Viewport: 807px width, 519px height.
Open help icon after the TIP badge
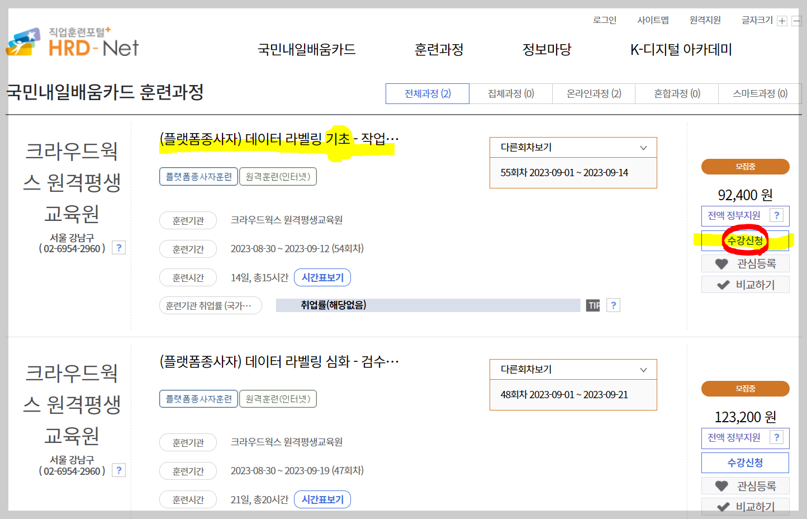click(x=613, y=305)
